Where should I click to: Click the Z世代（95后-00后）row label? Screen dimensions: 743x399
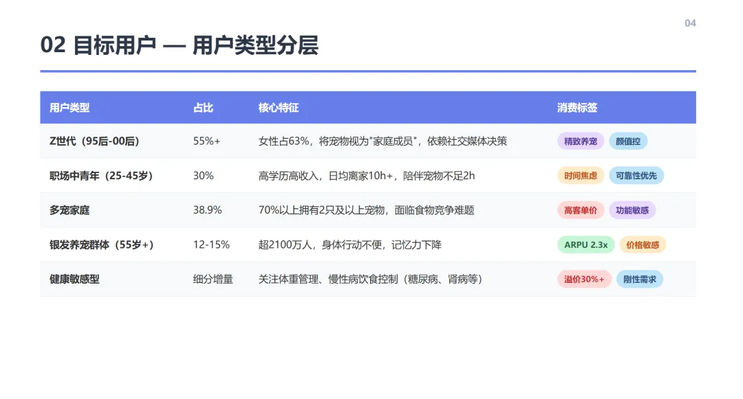click(94, 141)
